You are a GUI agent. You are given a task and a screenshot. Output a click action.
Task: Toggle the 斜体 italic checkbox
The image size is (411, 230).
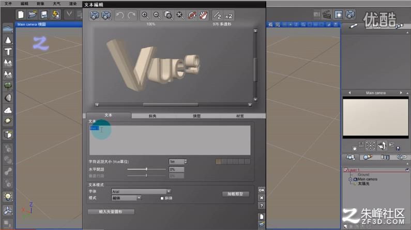(162, 198)
